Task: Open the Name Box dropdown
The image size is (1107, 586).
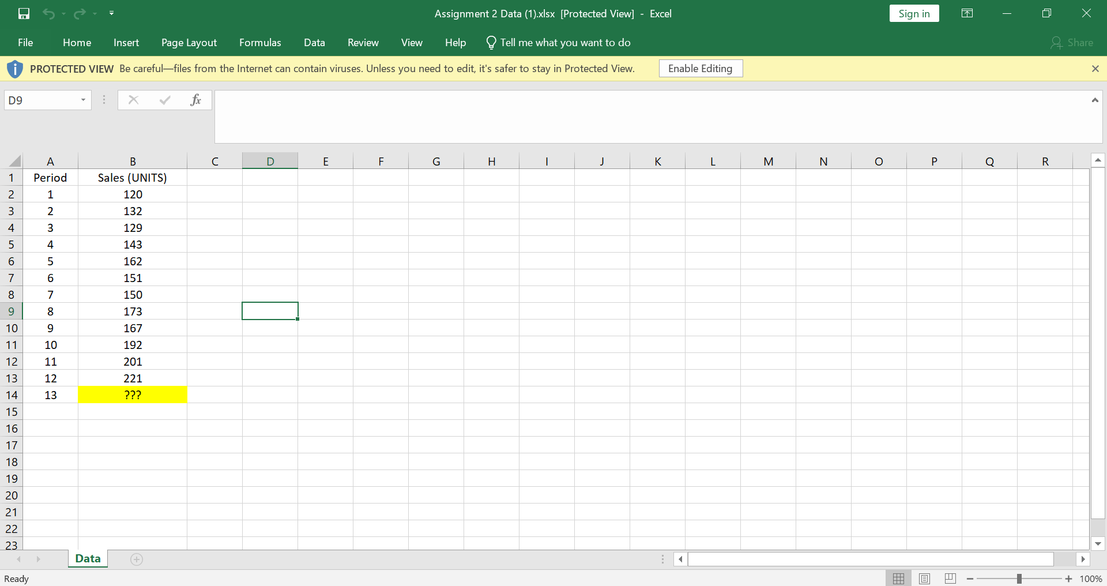Action: [82, 99]
